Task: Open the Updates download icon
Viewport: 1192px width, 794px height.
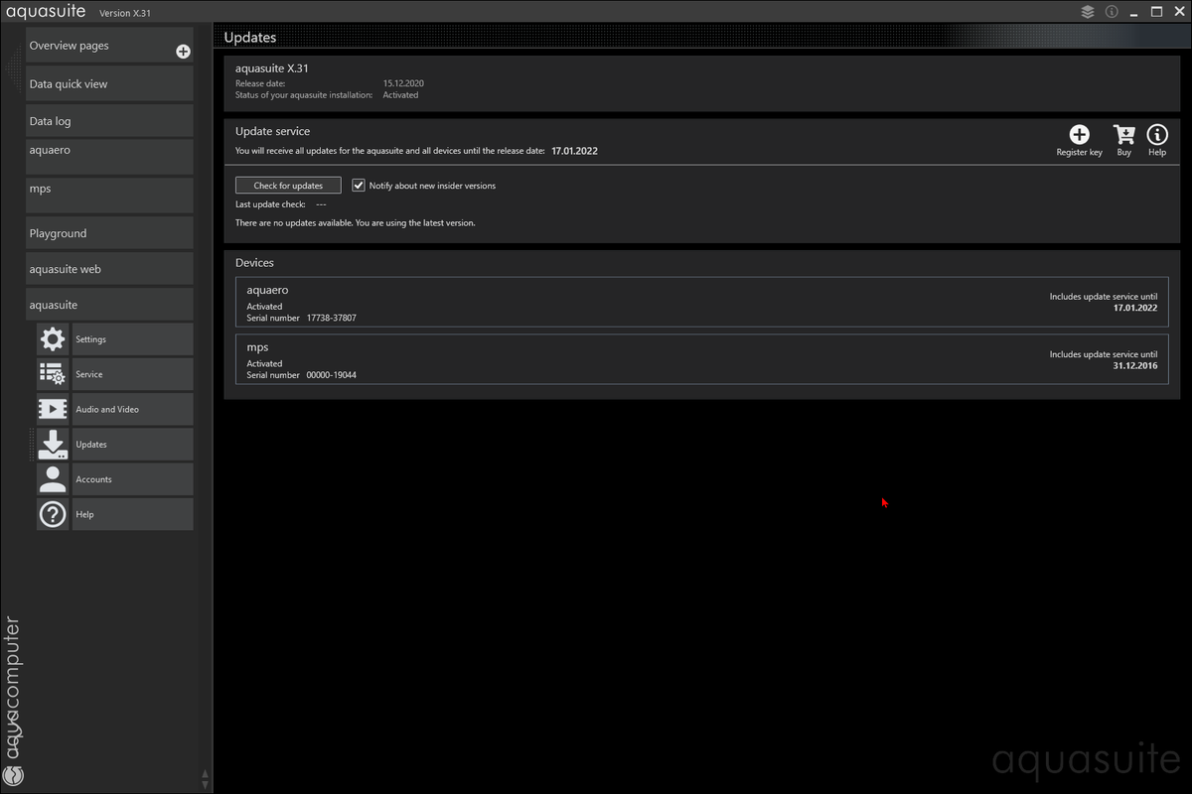Action: (x=53, y=444)
